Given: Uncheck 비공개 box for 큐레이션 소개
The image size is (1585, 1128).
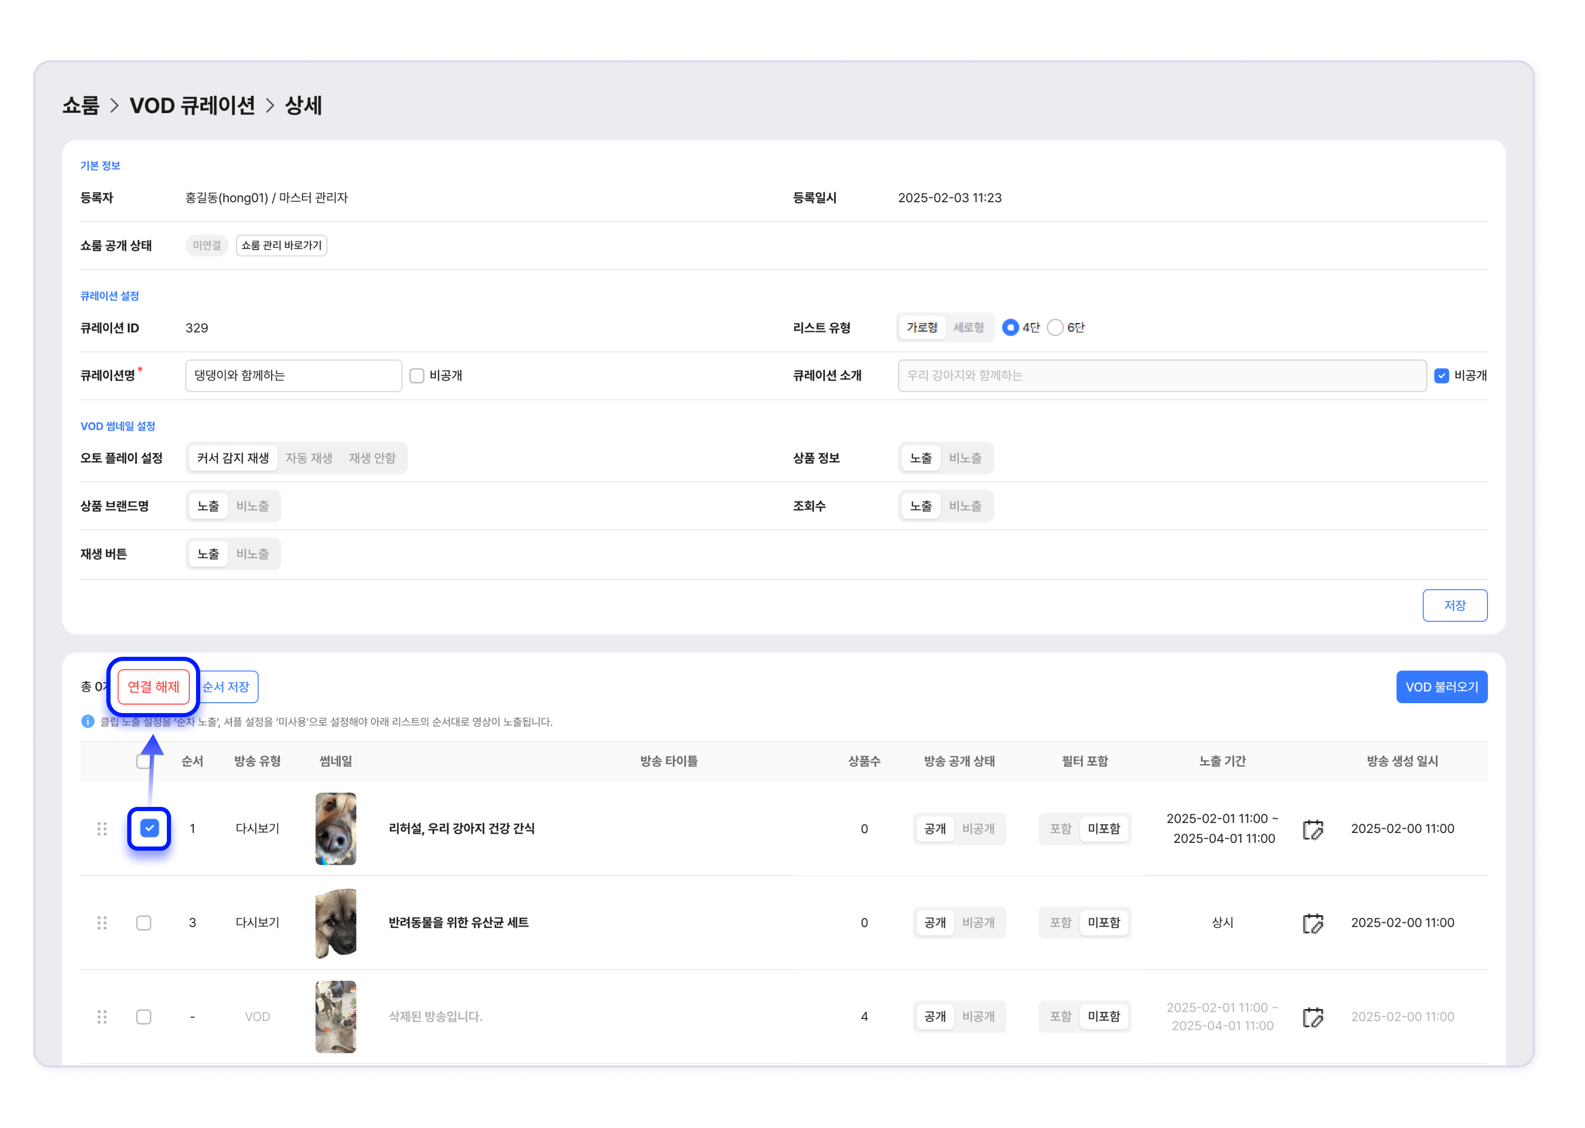Looking at the screenshot, I should tap(1441, 376).
